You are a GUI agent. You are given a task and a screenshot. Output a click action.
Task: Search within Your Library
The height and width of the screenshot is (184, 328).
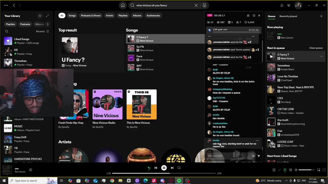7,31
